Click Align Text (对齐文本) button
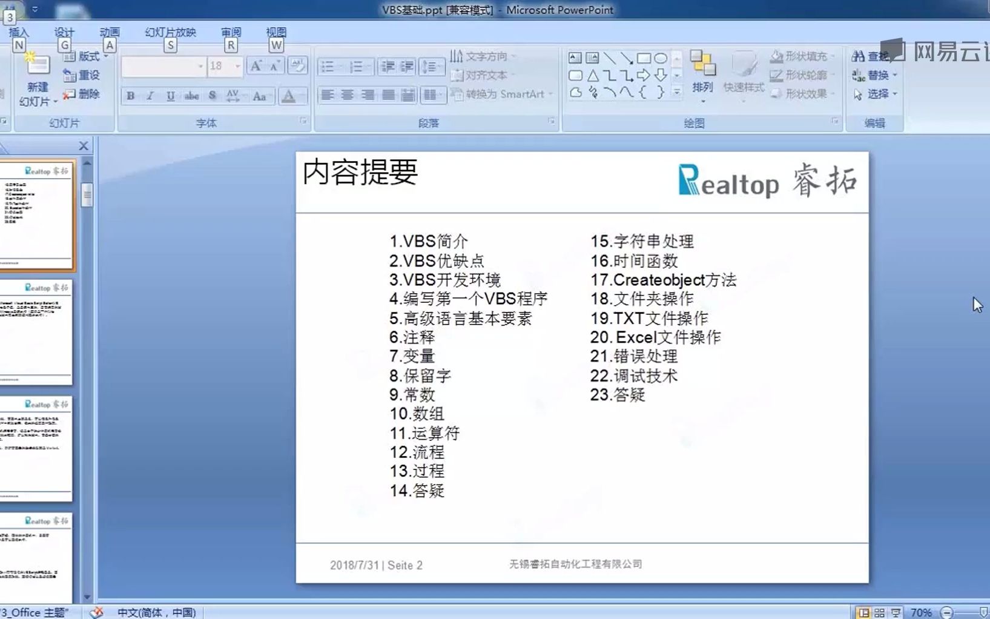Image resolution: width=990 pixels, height=619 pixels. (483, 75)
